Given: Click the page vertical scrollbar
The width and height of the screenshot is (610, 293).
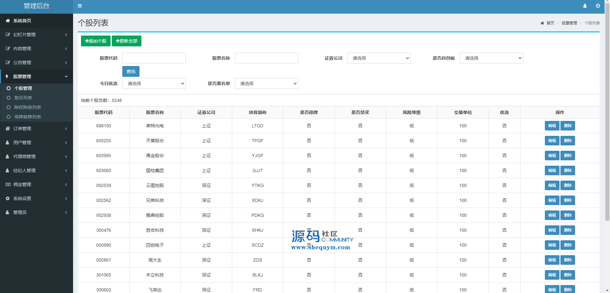Looking at the screenshot, I should 607,111.
